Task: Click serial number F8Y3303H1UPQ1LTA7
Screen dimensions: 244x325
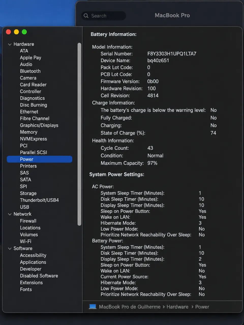Action: tap(172, 54)
